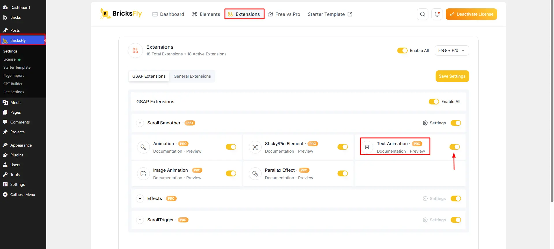Toggle the Text Animation switch
This screenshot has height=249, width=554.
click(454, 147)
